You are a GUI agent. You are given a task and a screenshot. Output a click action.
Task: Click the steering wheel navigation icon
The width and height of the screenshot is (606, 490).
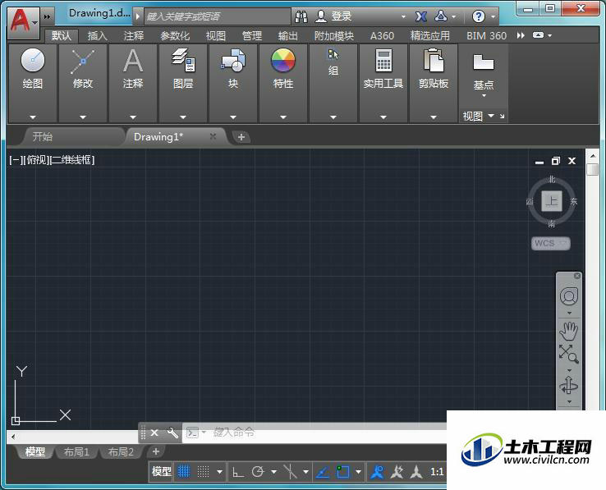click(x=569, y=297)
